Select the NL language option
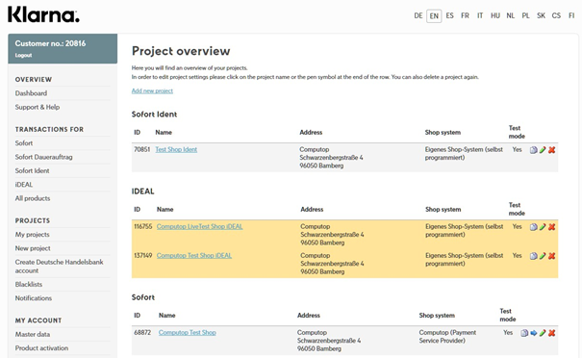The height and width of the screenshot is (358, 582). [x=511, y=15]
